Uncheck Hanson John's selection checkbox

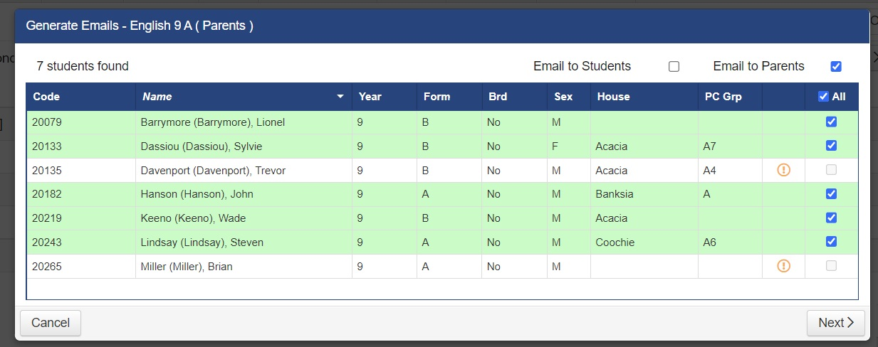[831, 193]
